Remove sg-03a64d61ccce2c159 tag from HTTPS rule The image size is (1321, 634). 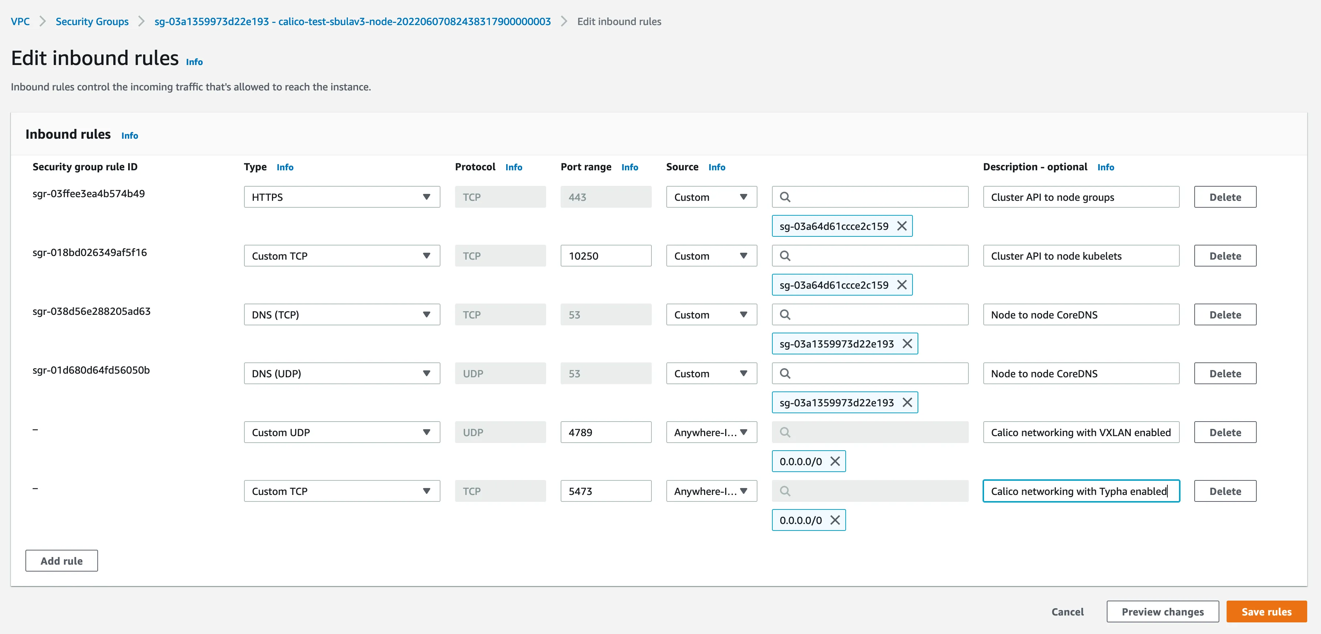click(x=902, y=226)
